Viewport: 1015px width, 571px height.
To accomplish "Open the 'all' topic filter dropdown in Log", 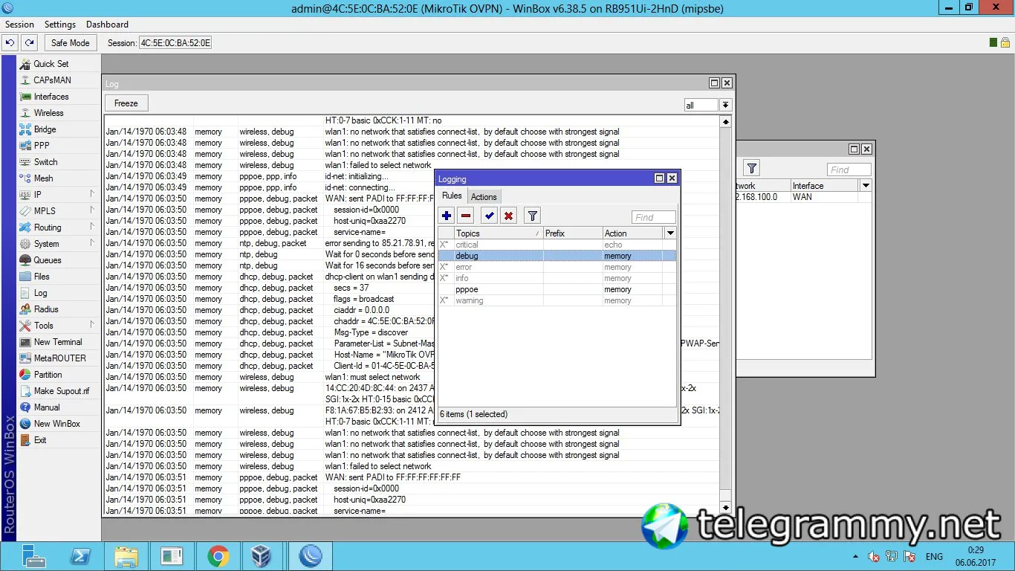I will pyautogui.click(x=725, y=105).
